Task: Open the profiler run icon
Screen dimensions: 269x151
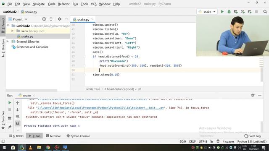Action: tap(243, 12)
